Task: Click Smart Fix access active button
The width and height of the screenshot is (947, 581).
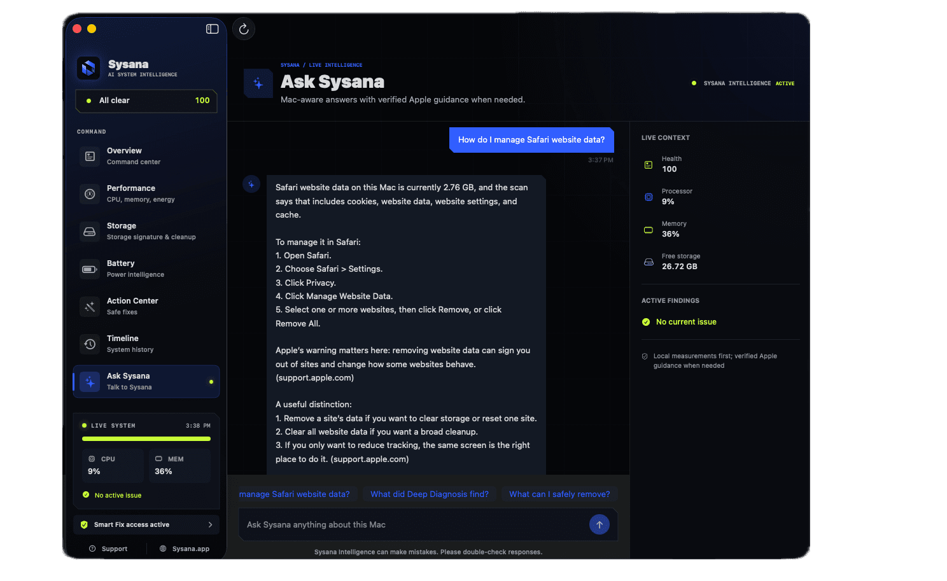Action: click(146, 524)
